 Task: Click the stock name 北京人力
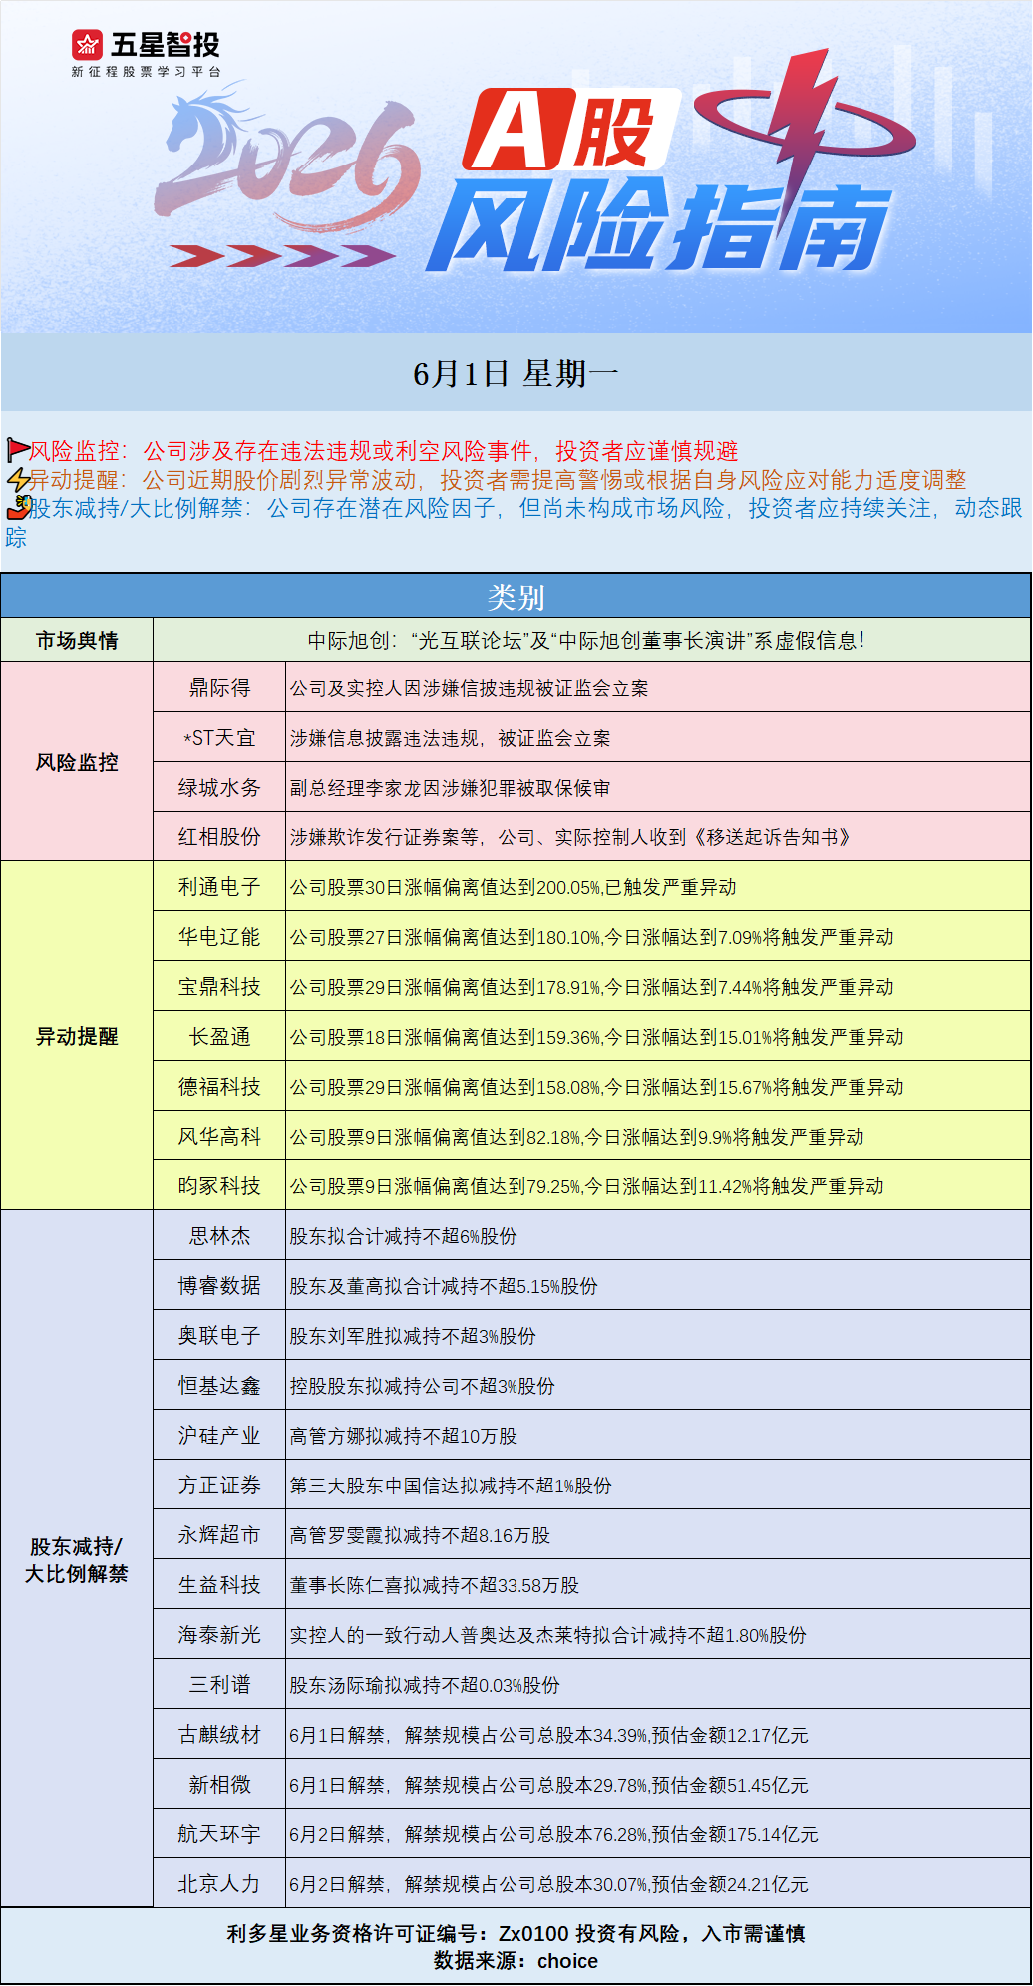pyautogui.click(x=219, y=1884)
